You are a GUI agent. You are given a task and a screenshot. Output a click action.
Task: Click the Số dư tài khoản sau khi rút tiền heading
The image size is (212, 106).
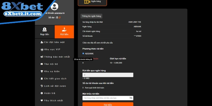click(x=98, y=83)
